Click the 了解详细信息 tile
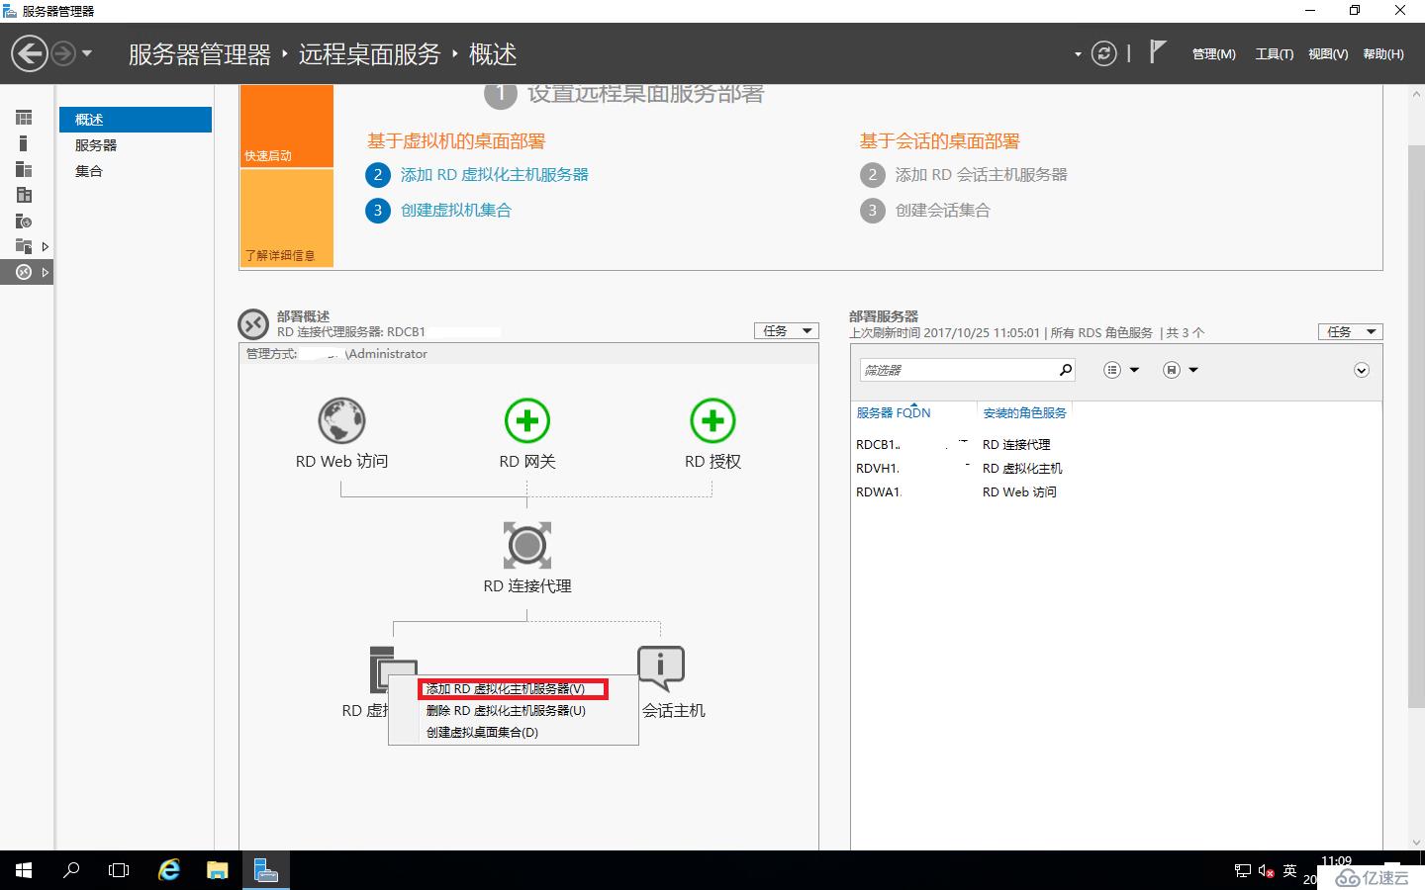This screenshot has height=890, width=1425. (x=286, y=218)
